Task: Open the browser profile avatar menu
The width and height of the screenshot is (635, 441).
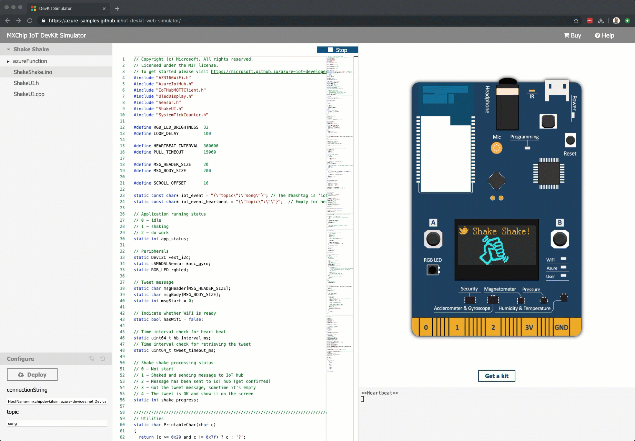Action: click(x=617, y=21)
